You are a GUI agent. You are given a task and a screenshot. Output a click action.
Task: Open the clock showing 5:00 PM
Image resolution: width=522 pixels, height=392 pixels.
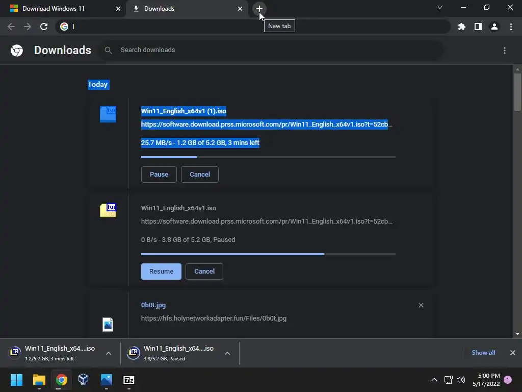[486, 380]
